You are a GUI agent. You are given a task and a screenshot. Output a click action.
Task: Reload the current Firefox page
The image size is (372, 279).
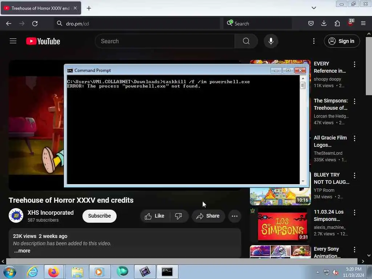(35, 24)
